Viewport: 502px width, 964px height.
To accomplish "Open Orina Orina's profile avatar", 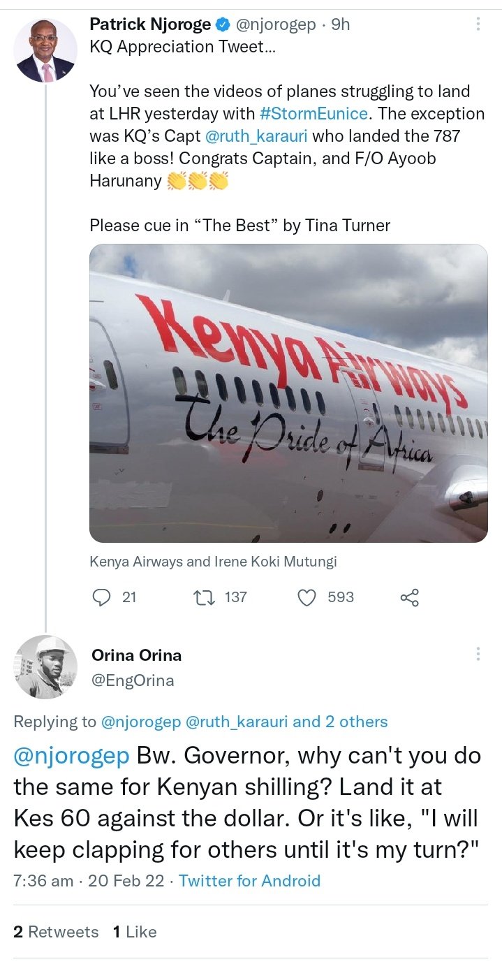I will [45, 667].
